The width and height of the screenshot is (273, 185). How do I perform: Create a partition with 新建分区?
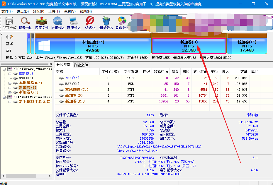74,23
